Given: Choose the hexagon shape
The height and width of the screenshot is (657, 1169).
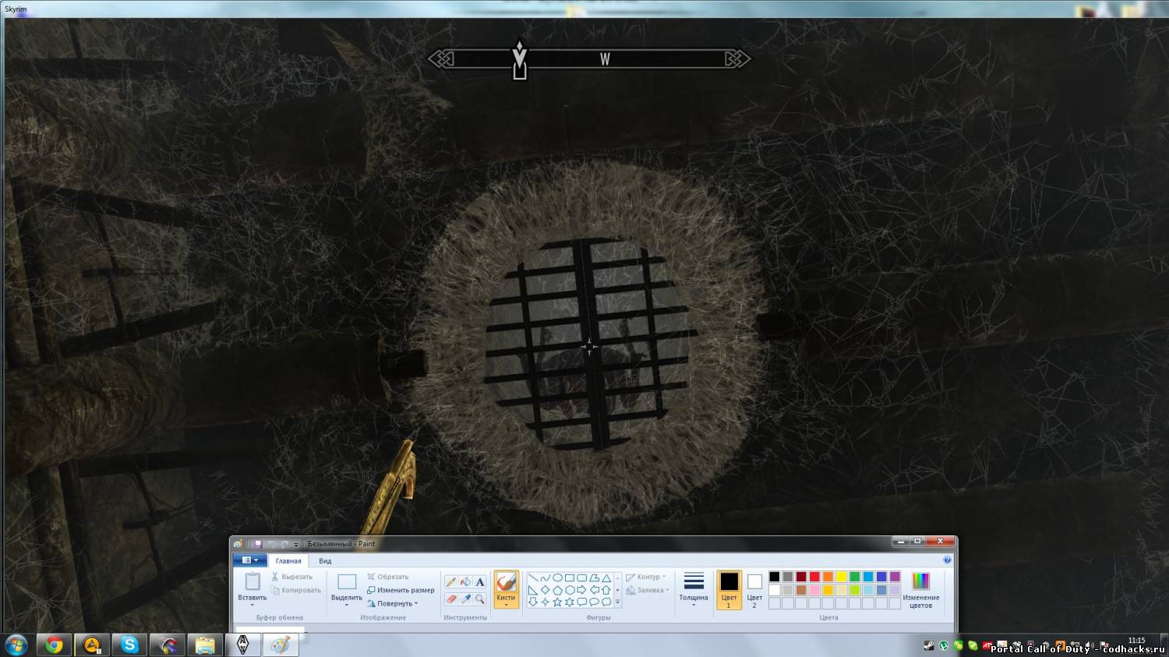Looking at the screenshot, I should click(570, 590).
